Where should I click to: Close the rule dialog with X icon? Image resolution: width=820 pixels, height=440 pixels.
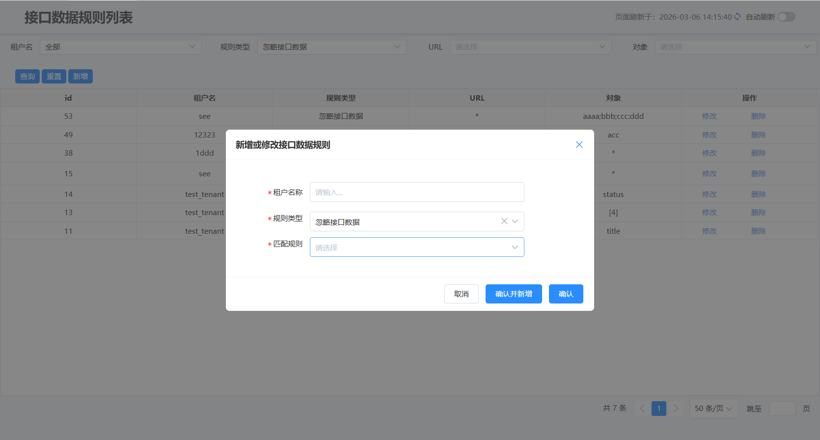pos(579,144)
